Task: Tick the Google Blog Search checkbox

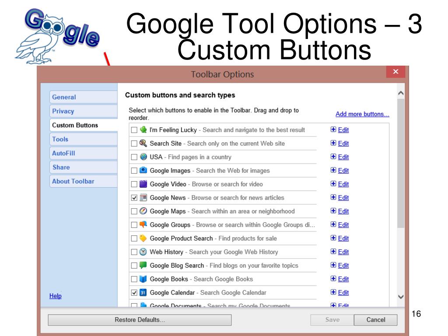Action: click(134, 266)
